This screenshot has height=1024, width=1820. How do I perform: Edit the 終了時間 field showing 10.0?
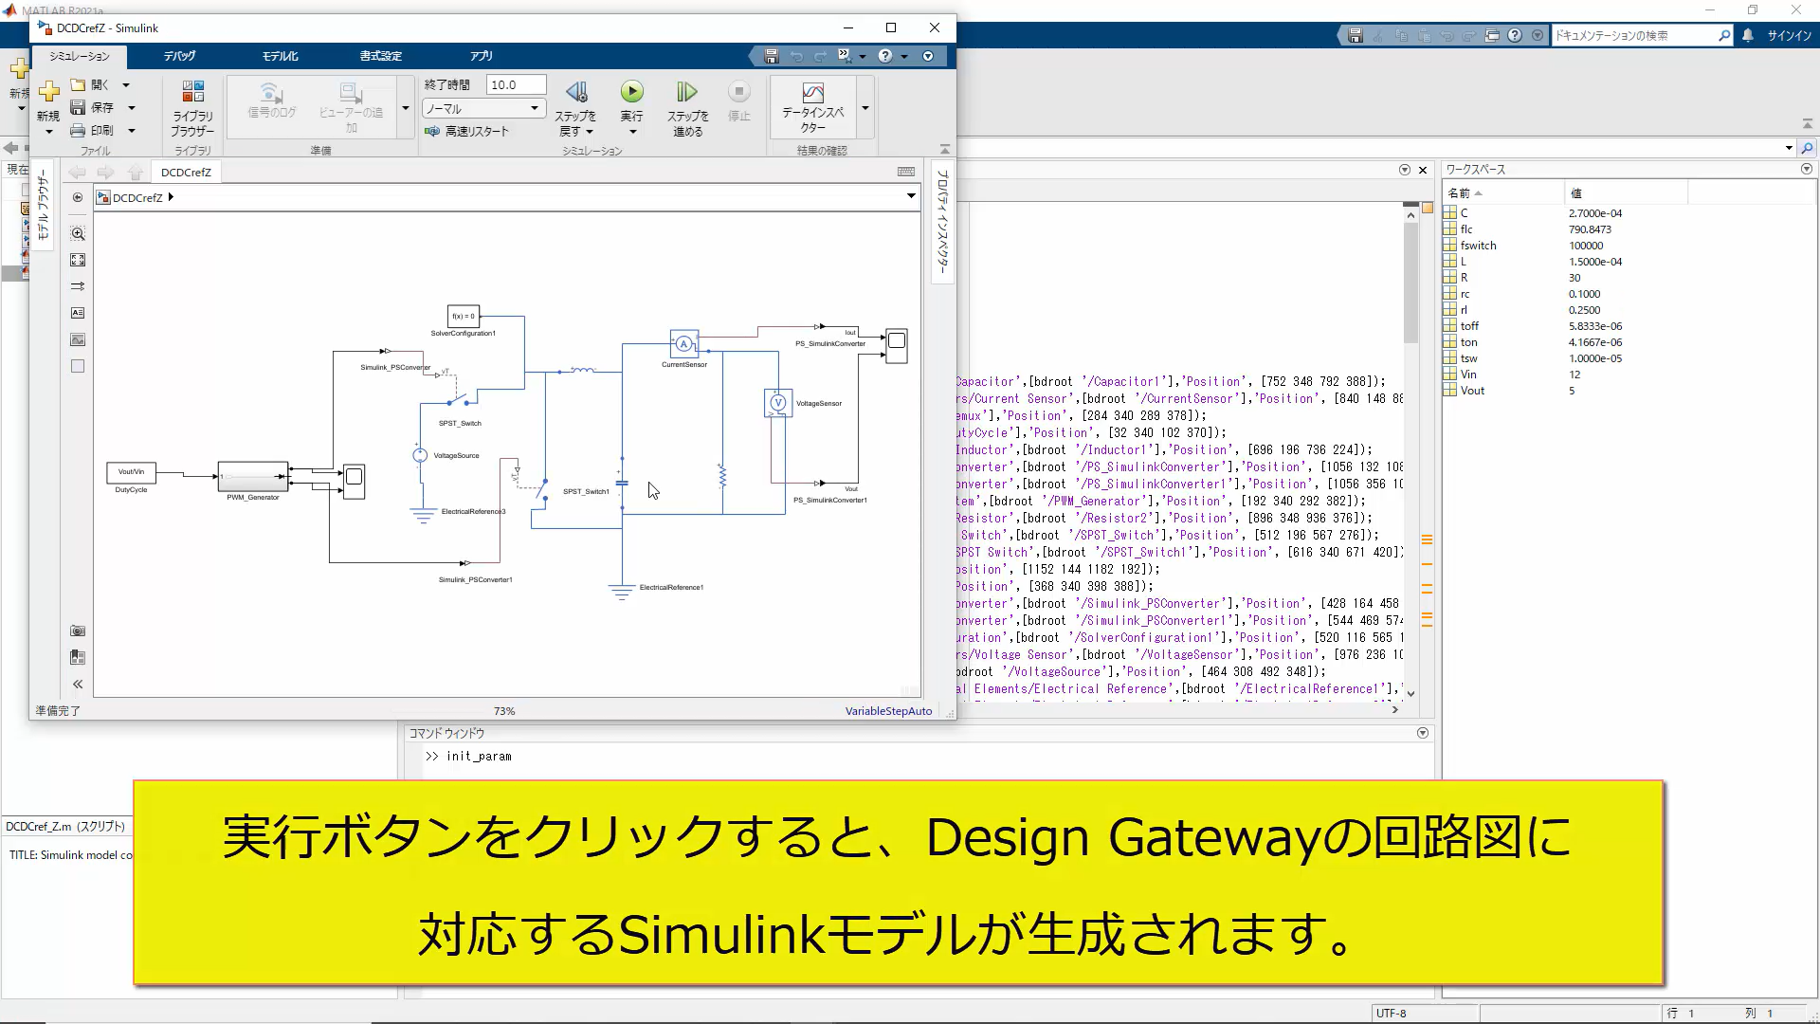click(515, 83)
